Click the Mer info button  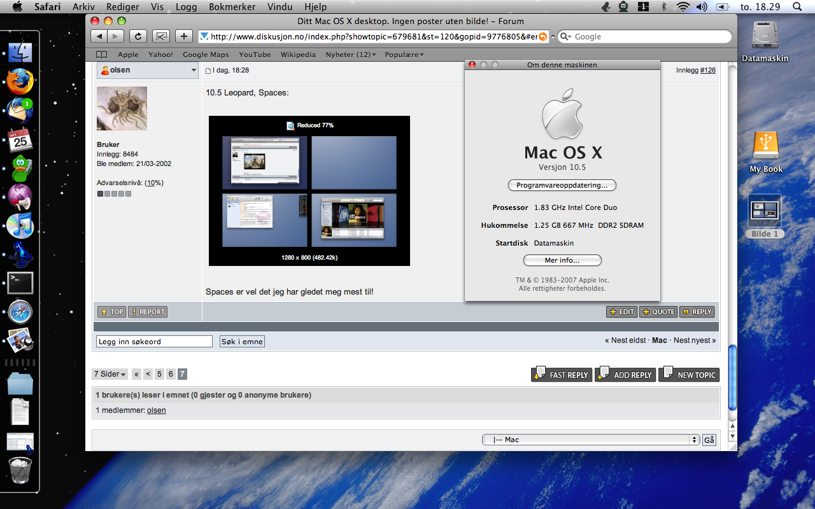pos(562,260)
